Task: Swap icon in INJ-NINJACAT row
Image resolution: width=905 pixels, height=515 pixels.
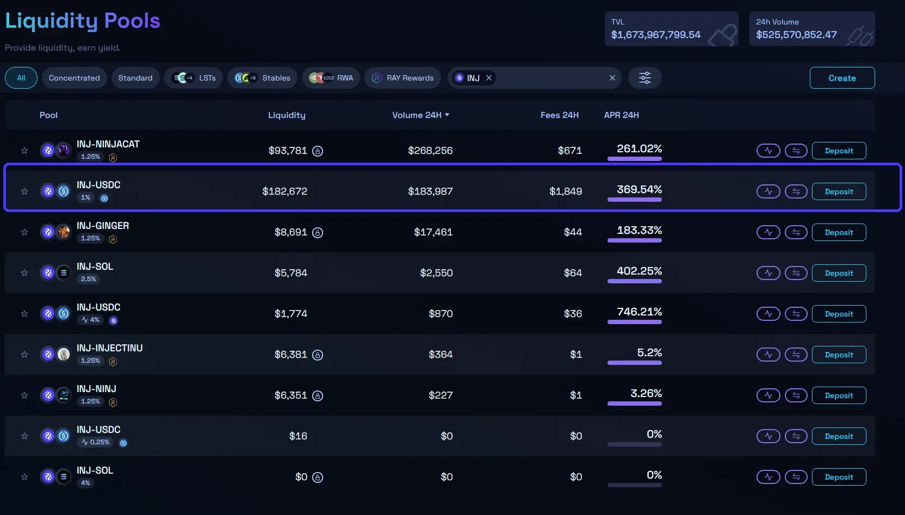Action: (x=796, y=151)
